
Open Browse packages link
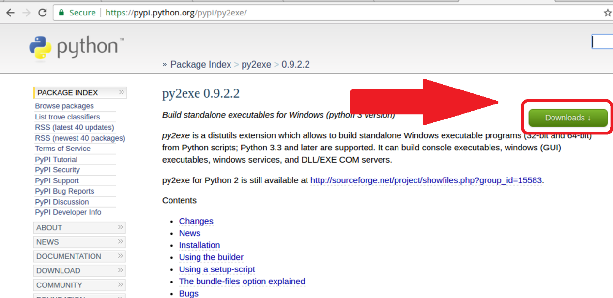click(x=64, y=106)
